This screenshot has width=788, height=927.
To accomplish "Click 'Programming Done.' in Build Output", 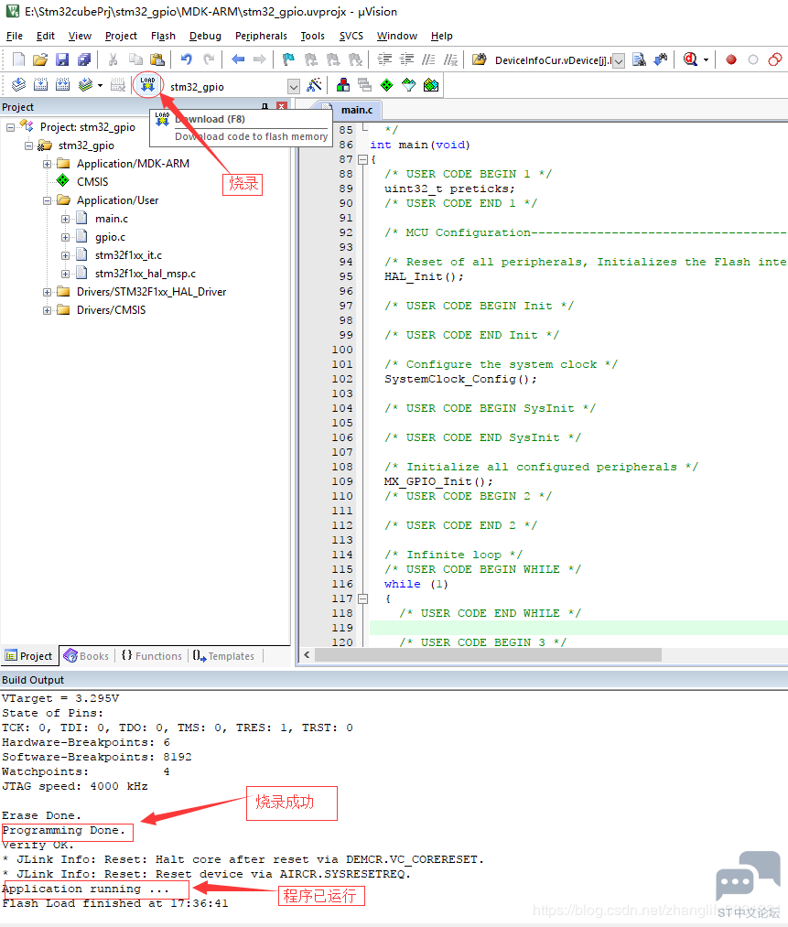I will (64, 831).
